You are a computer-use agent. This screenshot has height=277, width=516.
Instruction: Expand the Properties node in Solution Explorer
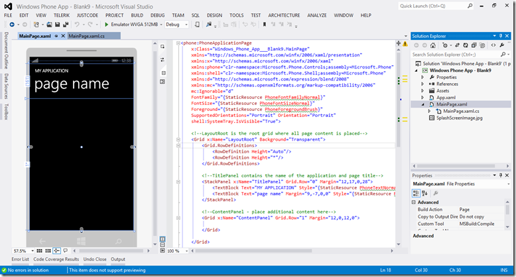point(423,77)
